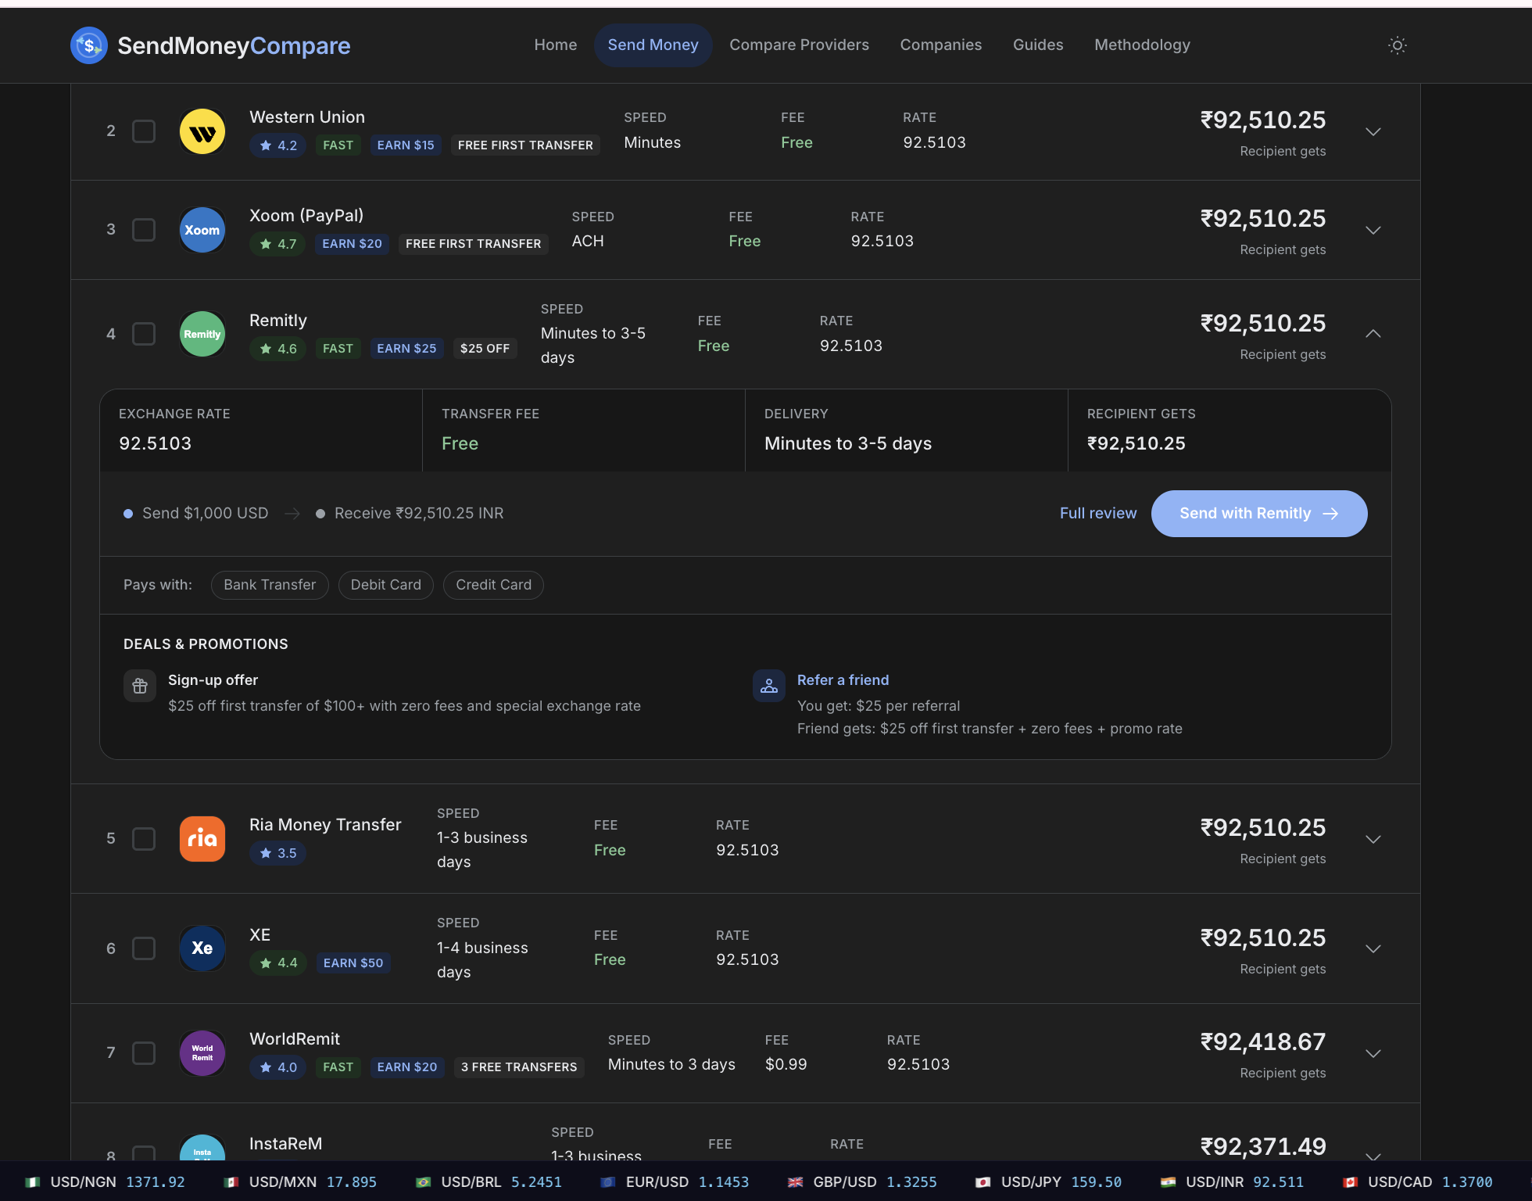
Task: Click the Western Union provider logo
Action: 202,131
